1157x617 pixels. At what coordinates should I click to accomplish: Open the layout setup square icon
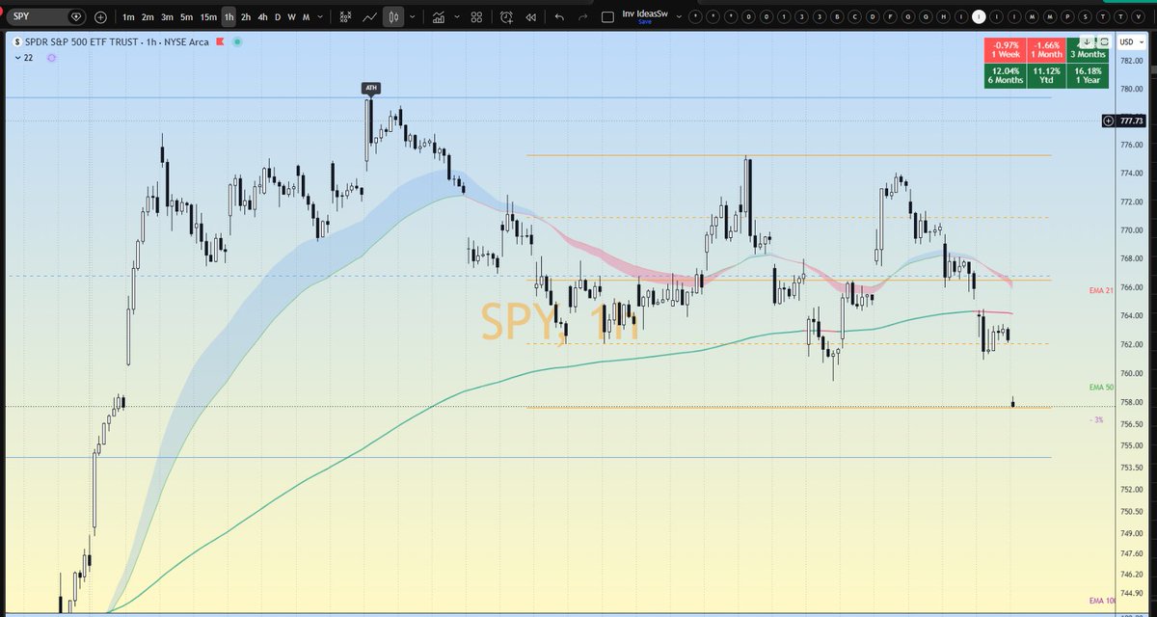[607, 17]
